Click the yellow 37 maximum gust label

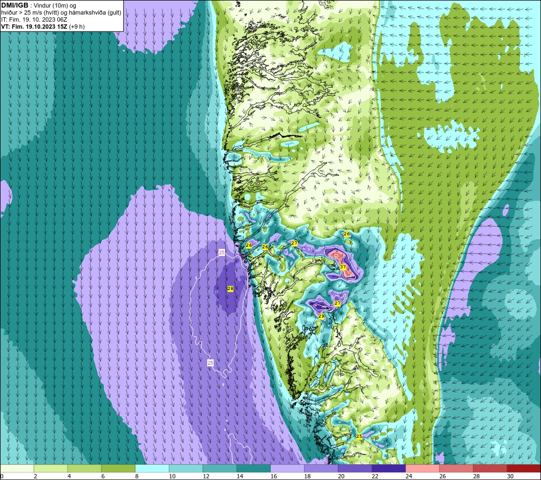tap(342, 267)
